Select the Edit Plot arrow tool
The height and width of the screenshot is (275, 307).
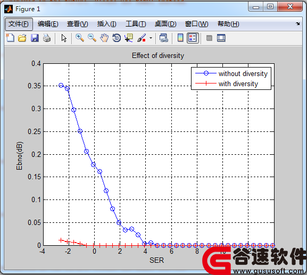coord(64,38)
